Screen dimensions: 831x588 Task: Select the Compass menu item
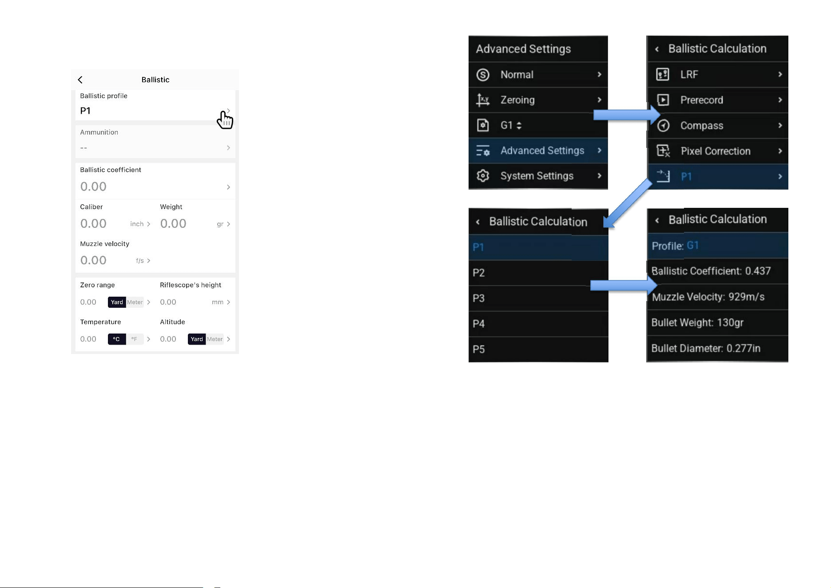pos(718,126)
